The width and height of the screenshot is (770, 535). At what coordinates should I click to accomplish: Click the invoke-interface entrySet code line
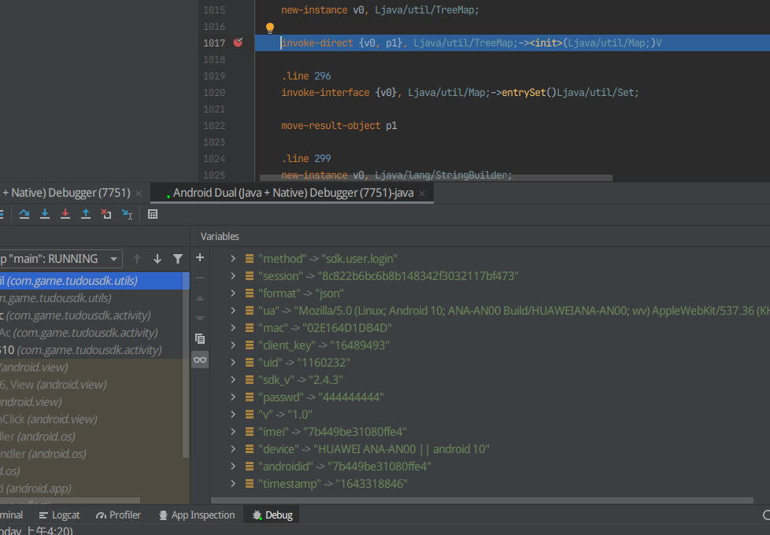pos(460,92)
